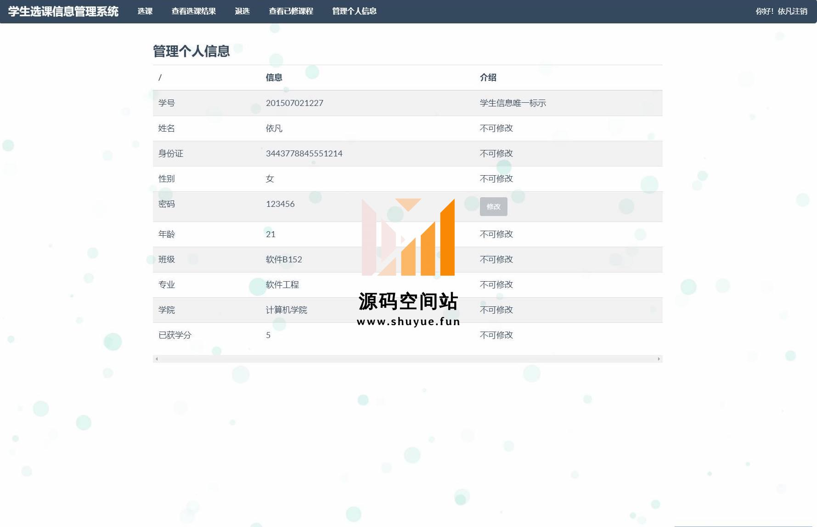
Task: Click the ID number 3443778845551214
Action: [x=304, y=153]
